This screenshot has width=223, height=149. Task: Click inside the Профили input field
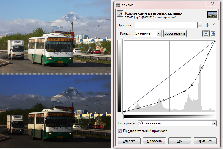166,25
